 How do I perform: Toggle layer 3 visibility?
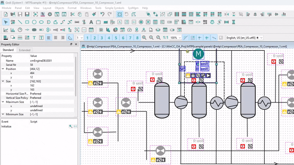[102, 38]
